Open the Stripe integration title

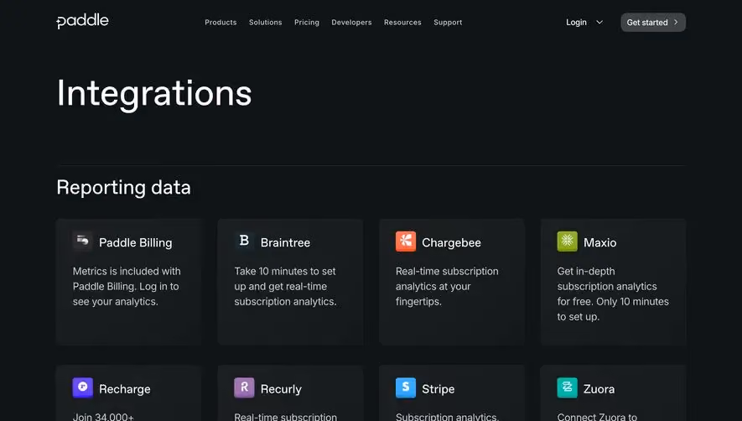coord(438,389)
